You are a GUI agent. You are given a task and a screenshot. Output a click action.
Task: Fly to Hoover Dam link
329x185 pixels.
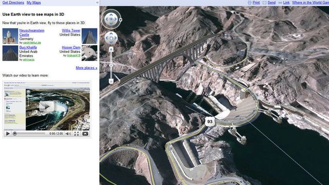coord(71,47)
